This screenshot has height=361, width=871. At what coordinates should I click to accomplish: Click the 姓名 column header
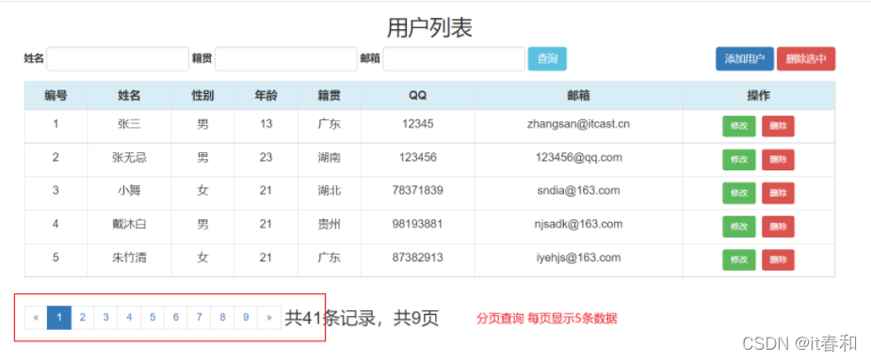click(129, 95)
